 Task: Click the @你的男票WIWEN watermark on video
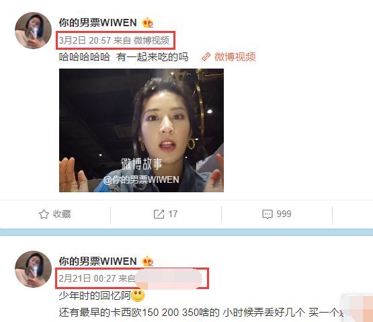pyautogui.click(x=141, y=179)
